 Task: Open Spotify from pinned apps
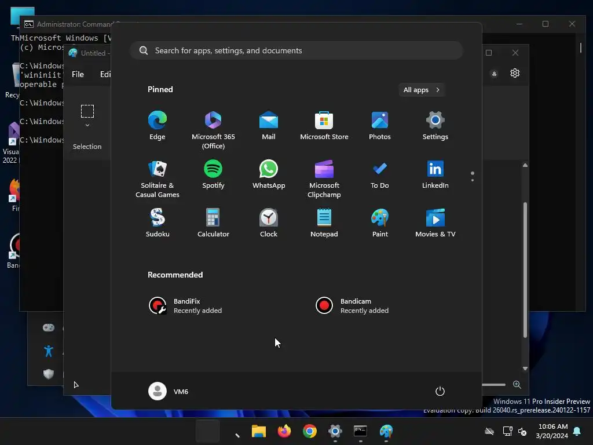213,174
